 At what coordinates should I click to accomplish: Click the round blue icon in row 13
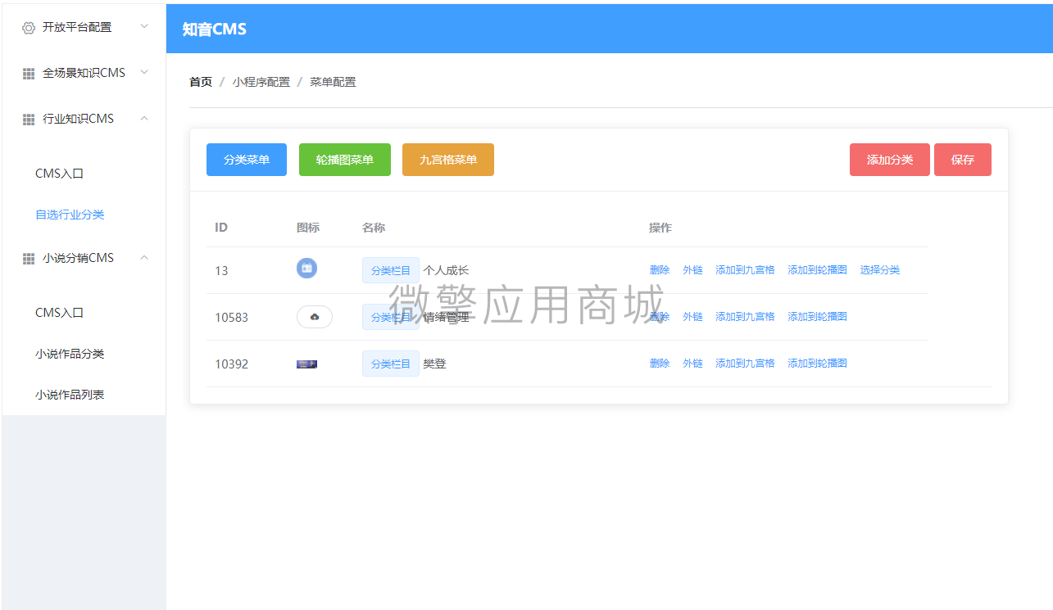306,268
